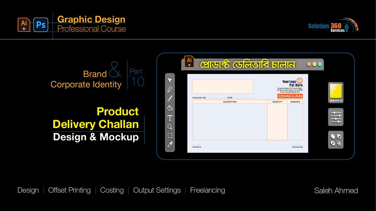Click the orange CHALLAN label
The image size is (376, 211).
click(290, 96)
